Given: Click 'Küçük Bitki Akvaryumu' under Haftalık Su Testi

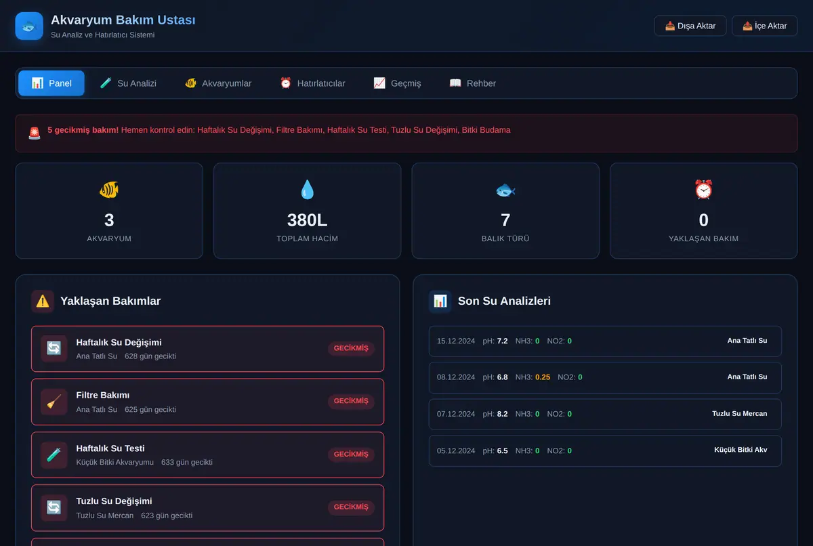Looking at the screenshot, I should 115,463.
